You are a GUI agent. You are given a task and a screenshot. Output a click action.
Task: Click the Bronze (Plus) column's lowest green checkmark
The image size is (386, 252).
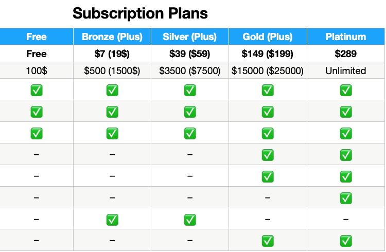click(x=112, y=220)
